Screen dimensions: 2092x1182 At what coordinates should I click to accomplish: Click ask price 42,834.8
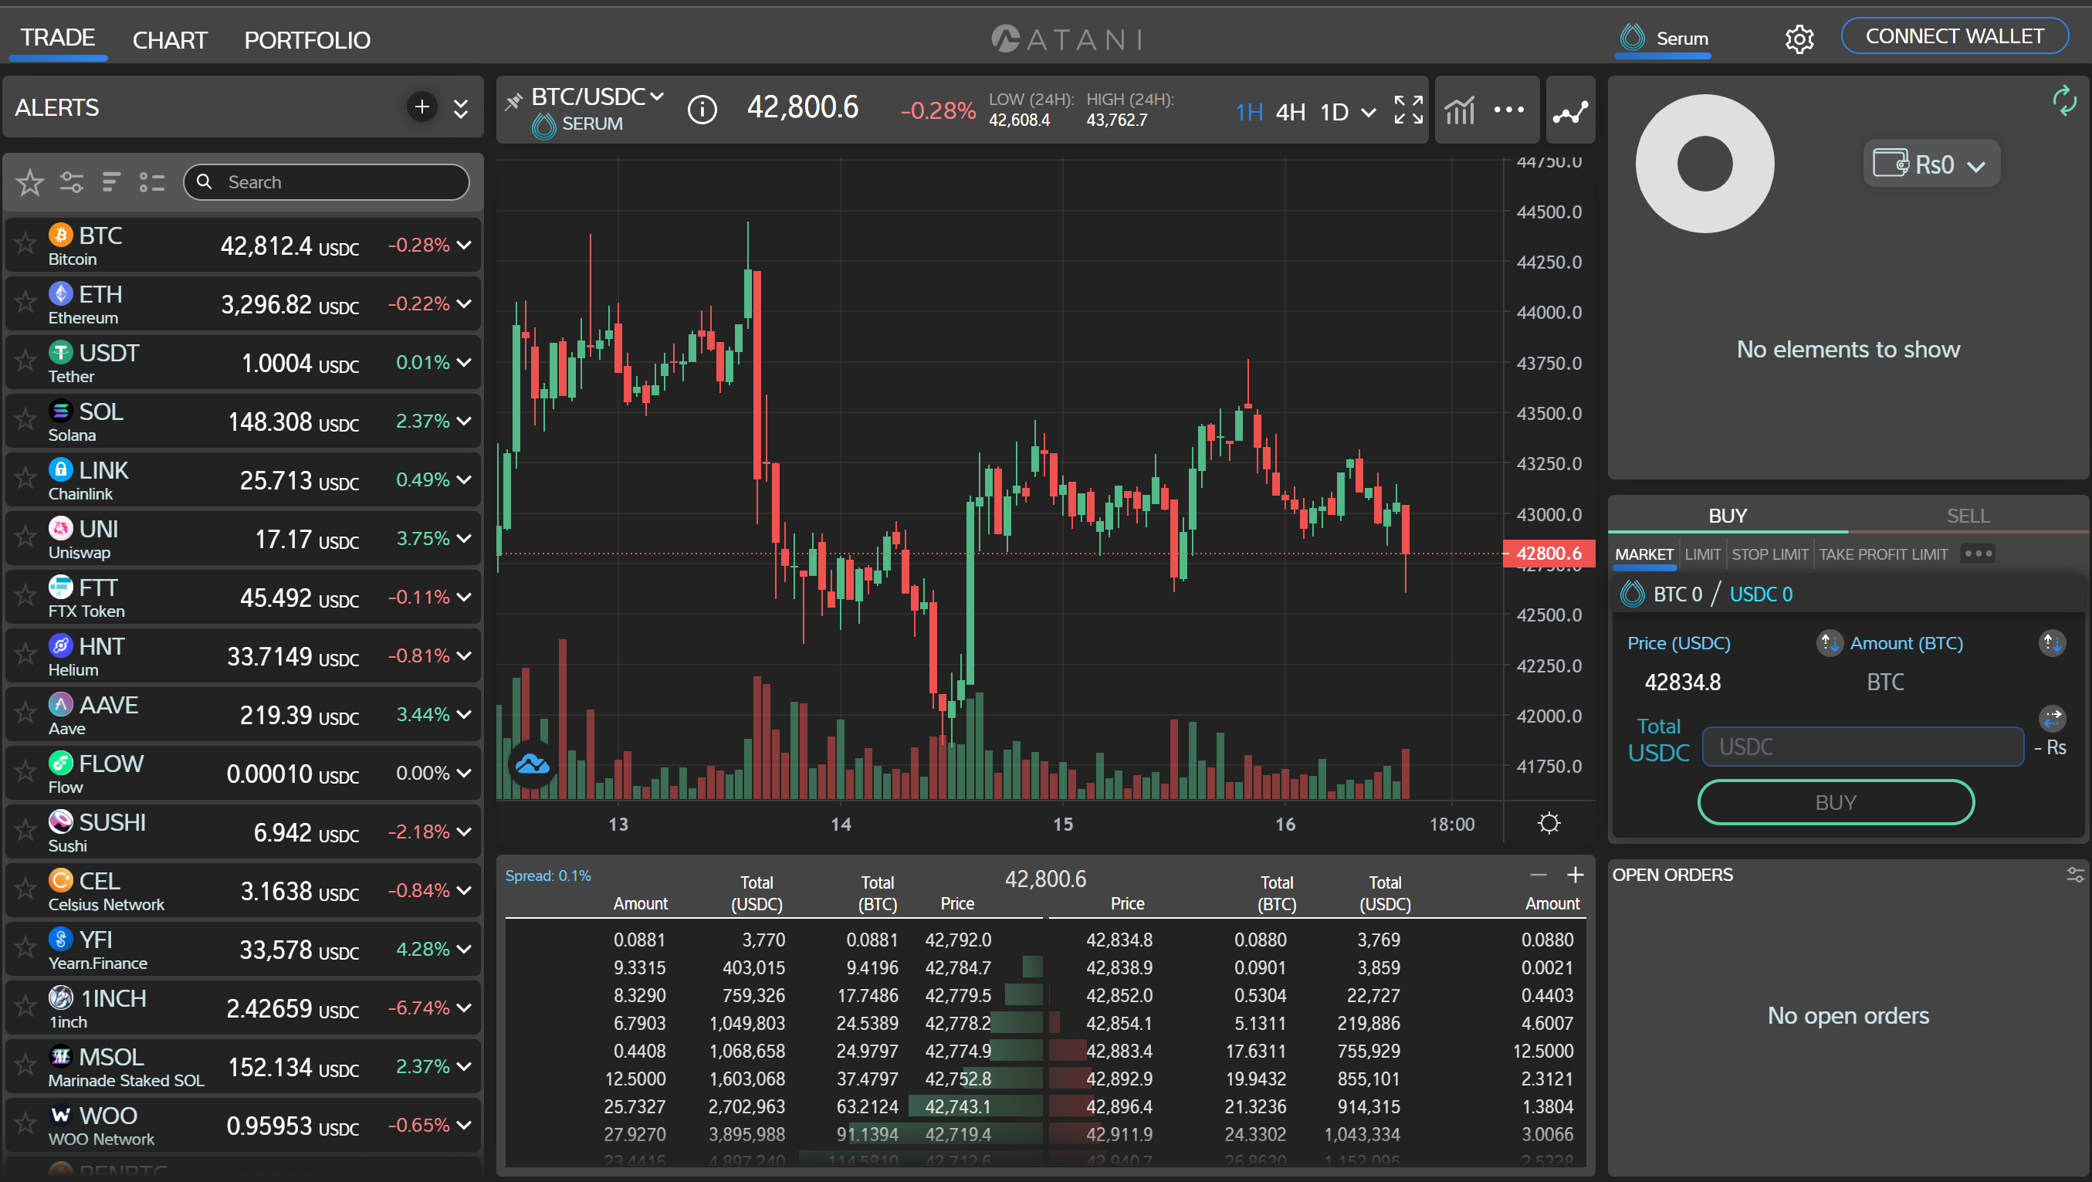[x=1119, y=940]
